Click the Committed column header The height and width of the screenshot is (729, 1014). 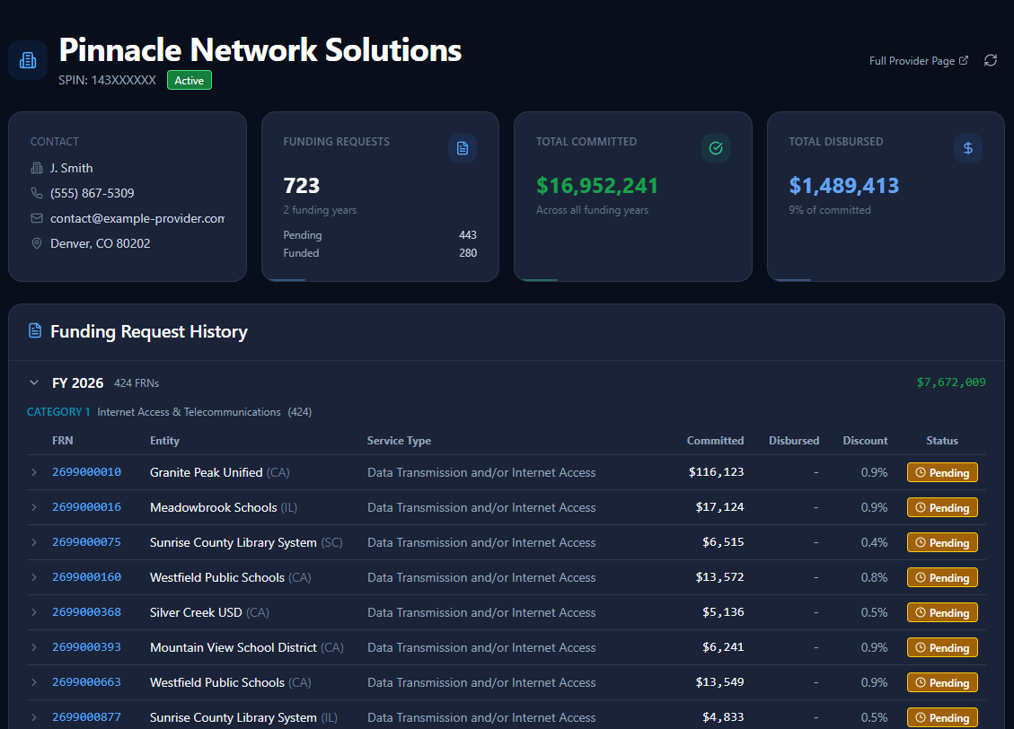tap(715, 441)
